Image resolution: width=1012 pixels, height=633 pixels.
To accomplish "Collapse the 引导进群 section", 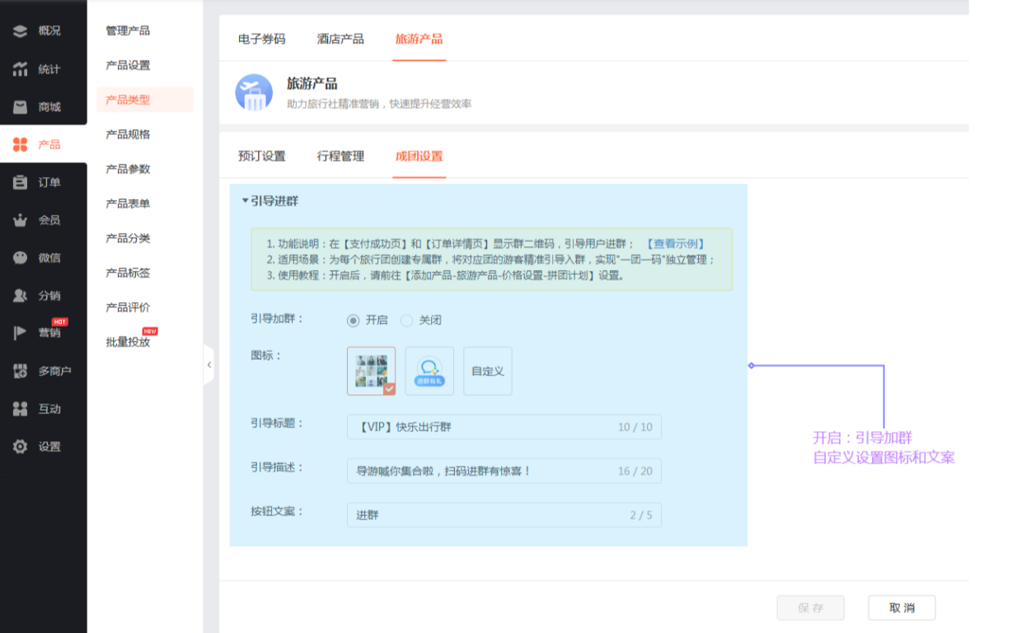I will pyautogui.click(x=245, y=200).
